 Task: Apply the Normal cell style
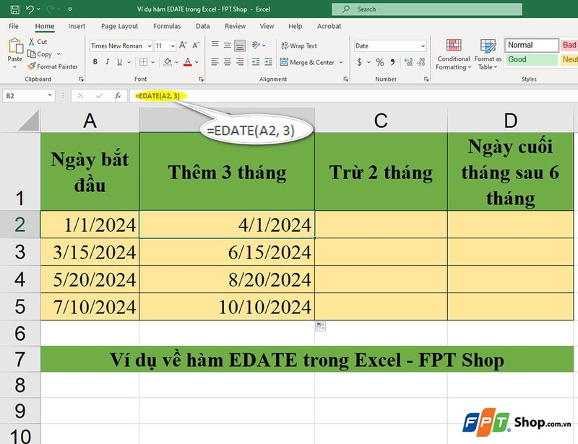pyautogui.click(x=532, y=45)
